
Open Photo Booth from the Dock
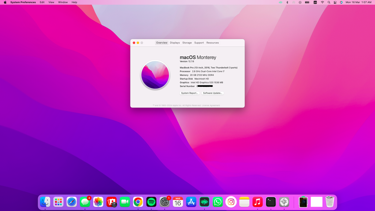tap(111, 202)
